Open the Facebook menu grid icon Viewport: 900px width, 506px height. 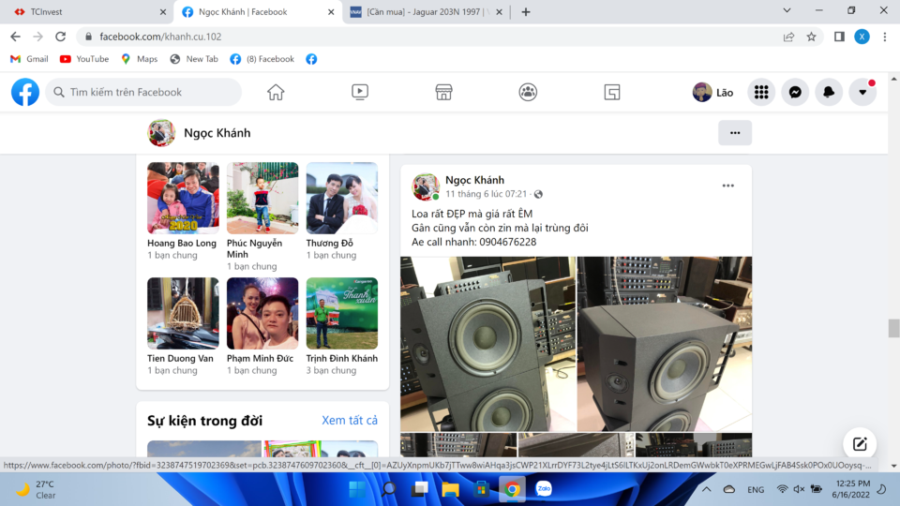(761, 92)
